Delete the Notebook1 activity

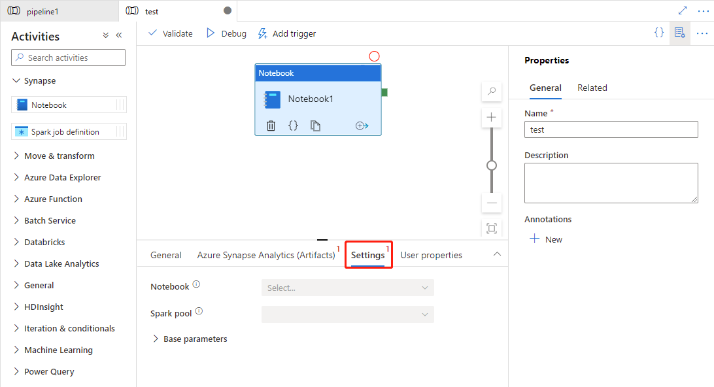271,125
